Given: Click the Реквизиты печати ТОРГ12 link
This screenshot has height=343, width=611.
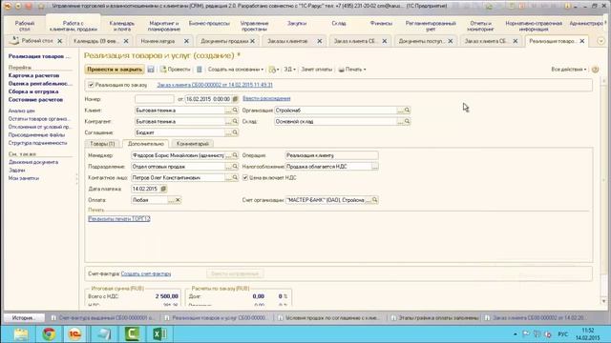Looking at the screenshot, I should coord(119,219).
